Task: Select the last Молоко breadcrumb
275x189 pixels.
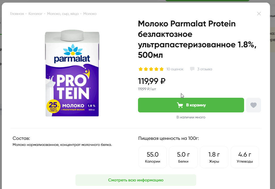Action: click(90, 14)
